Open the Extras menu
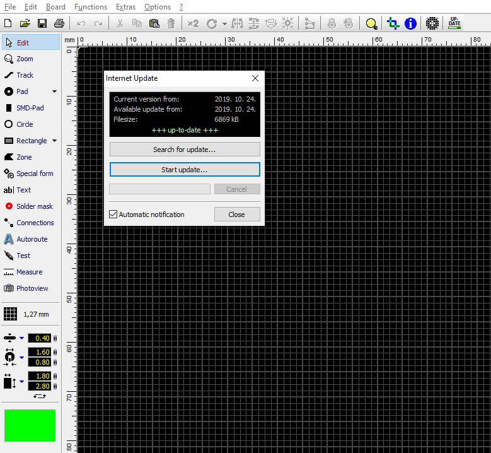This screenshot has width=491, height=453. 125,7
